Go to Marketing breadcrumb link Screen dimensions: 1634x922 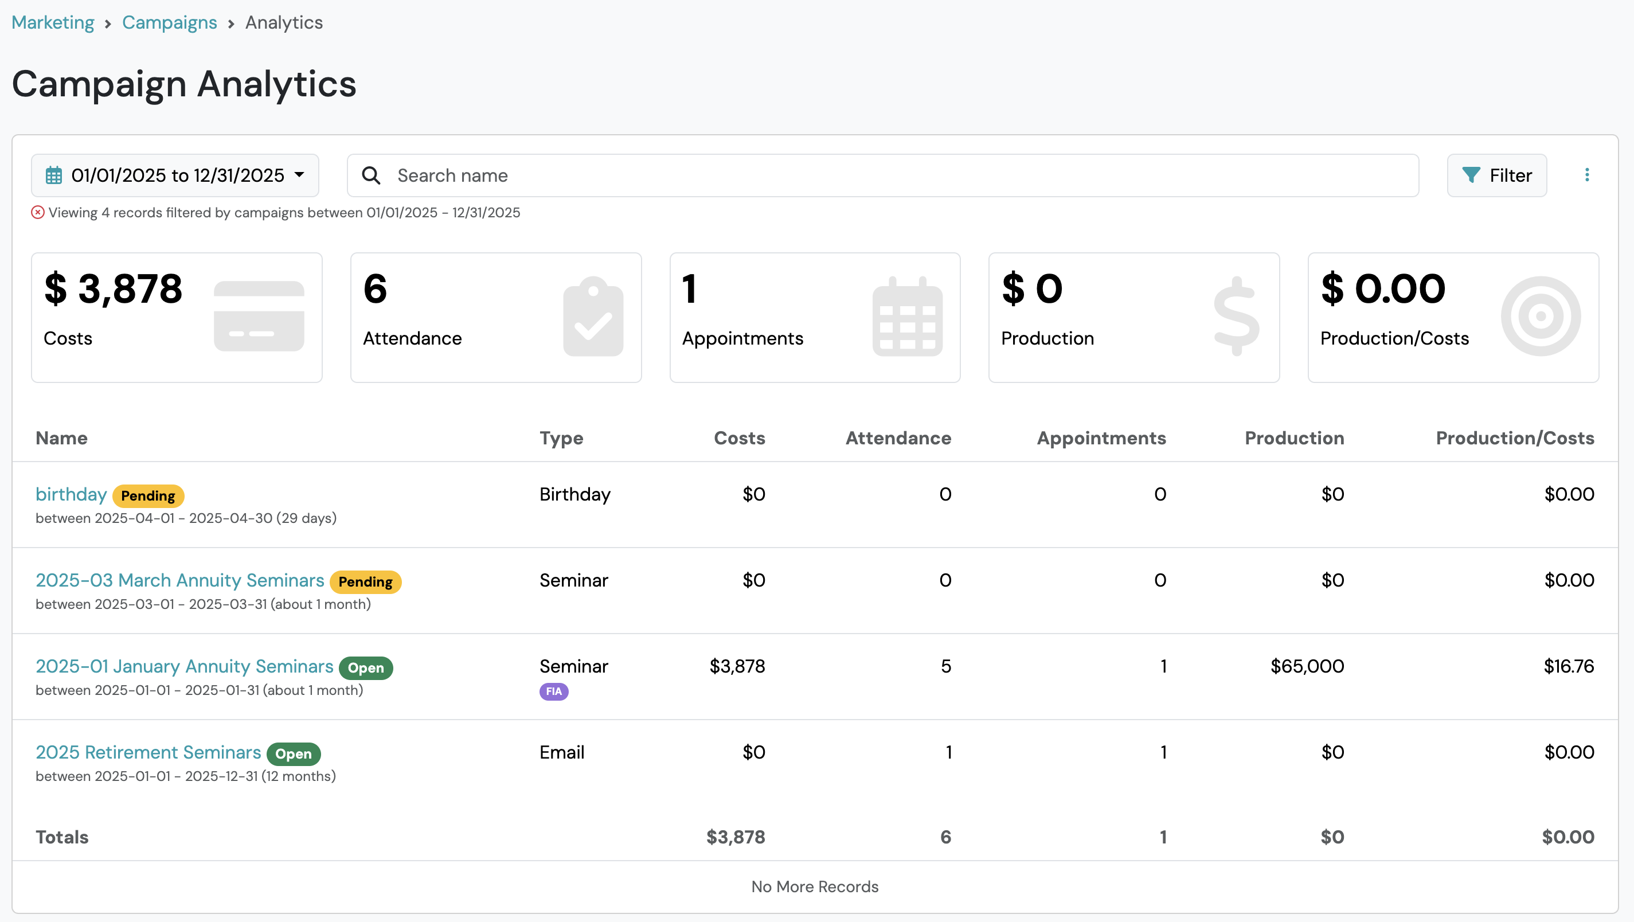pyautogui.click(x=53, y=23)
